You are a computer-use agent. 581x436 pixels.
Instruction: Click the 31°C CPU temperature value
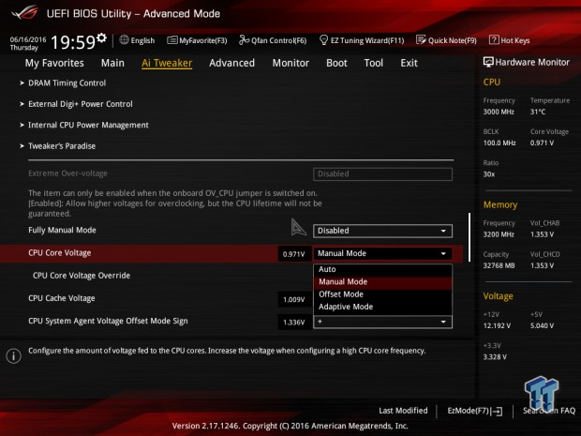(538, 112)
